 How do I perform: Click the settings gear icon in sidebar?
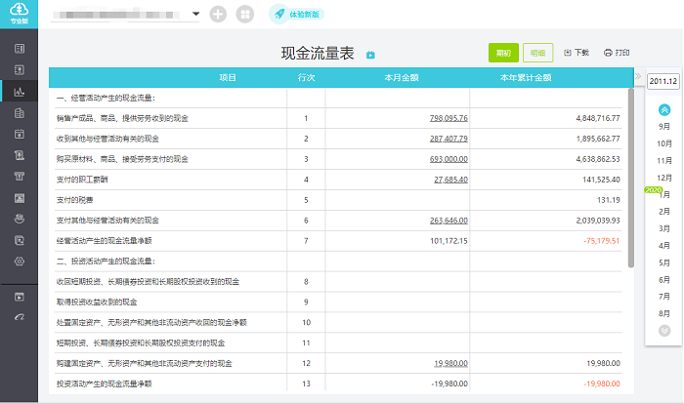pos(19,262)
